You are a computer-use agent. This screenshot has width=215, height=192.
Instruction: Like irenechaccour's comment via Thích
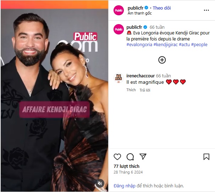[131, 90]
